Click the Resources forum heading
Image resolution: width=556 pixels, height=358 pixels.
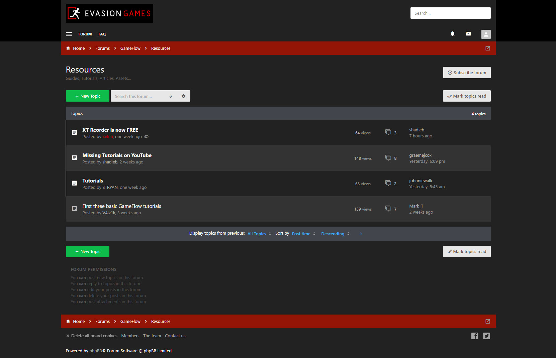coord(85,70)
